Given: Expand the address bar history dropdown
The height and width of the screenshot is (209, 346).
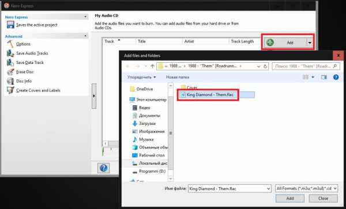Looking at the screenshot, I should (x=258, y=66).
